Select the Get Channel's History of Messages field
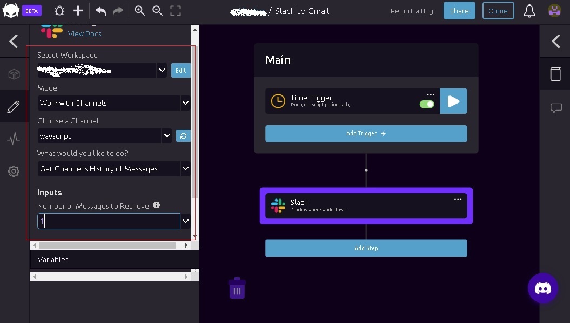 click(109, 169)
